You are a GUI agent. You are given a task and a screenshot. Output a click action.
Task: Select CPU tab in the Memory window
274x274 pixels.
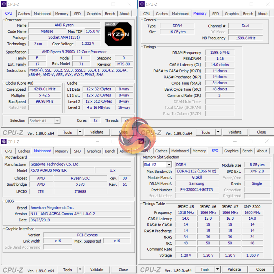(x=147, y=14)
